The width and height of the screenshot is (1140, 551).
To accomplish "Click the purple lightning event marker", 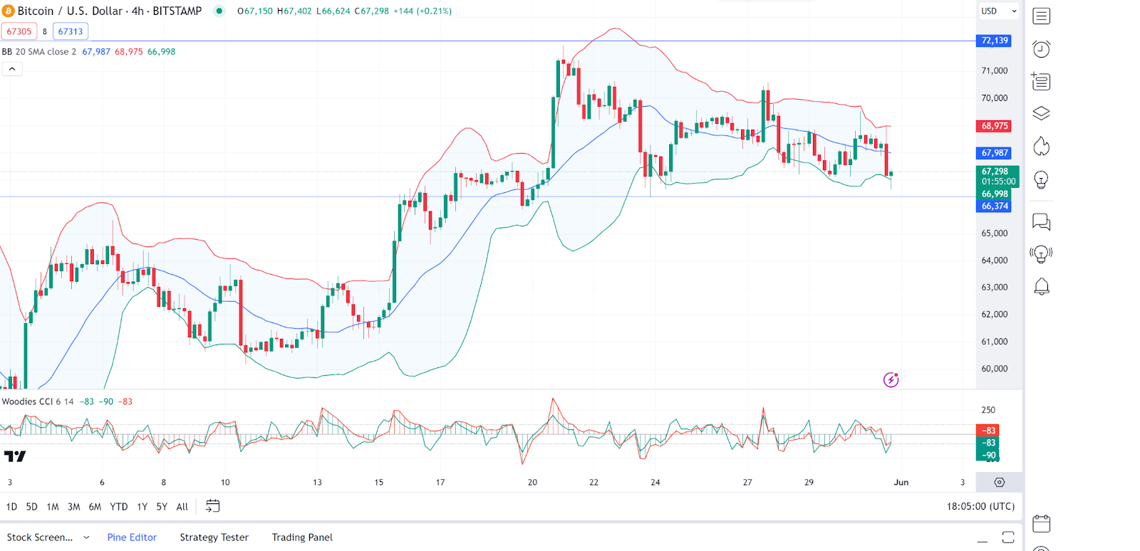I will [x=891, y=379].
